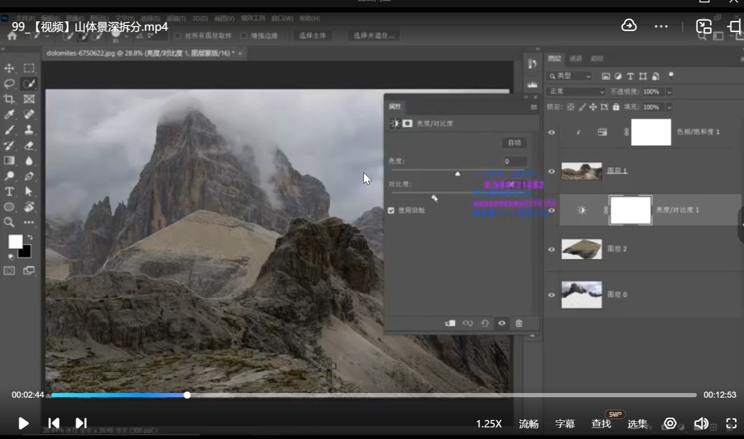
Task: Click the trash icon in properties panel
Action: (x=519, y=323)
